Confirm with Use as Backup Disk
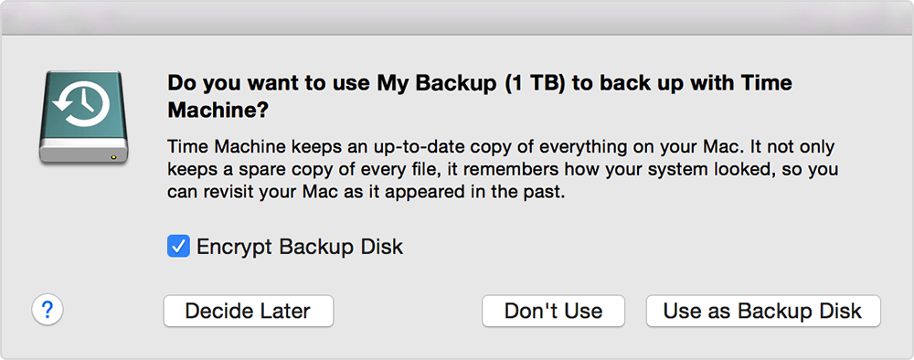The height and width of the screenshot is (360, 914). pos(763,311)
